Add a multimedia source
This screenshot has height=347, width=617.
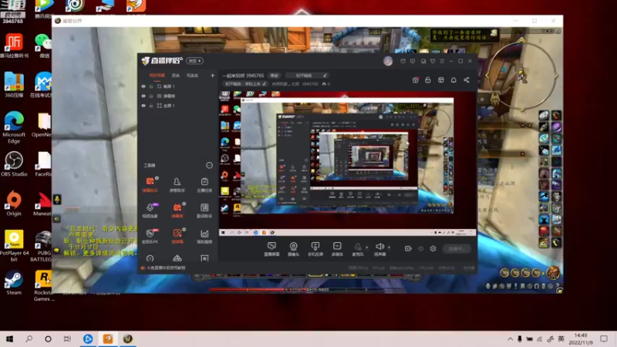(337, 249)
